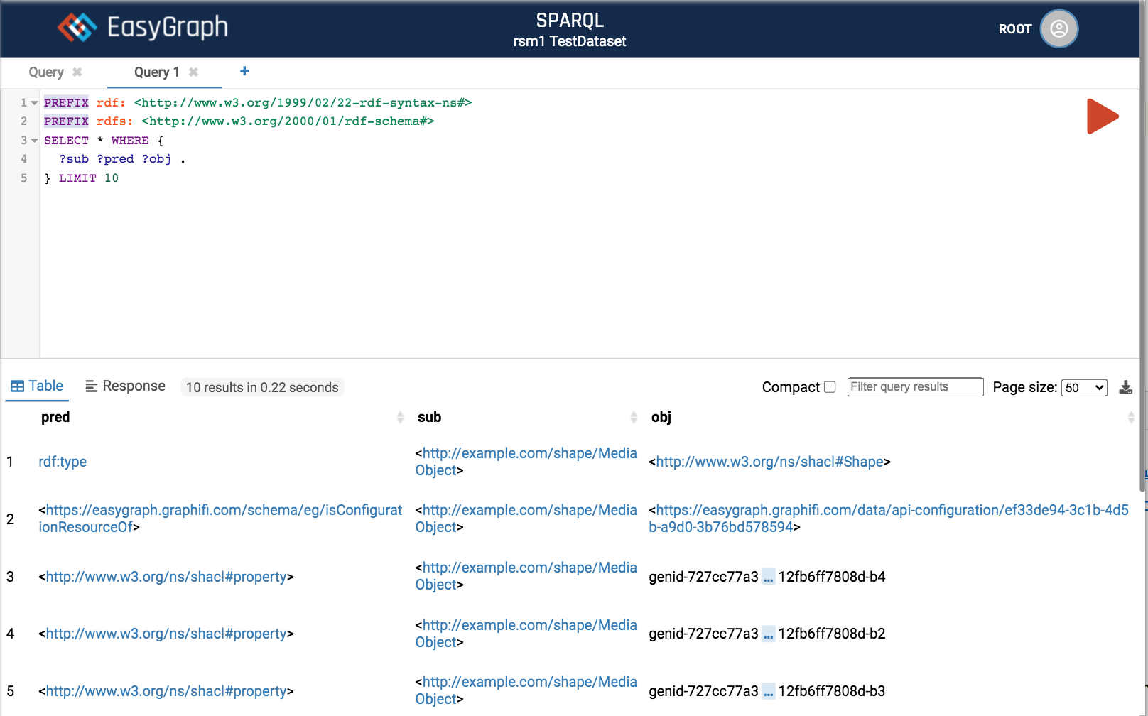
Task: Close the Query 1 tab
Action: (193, 72)
